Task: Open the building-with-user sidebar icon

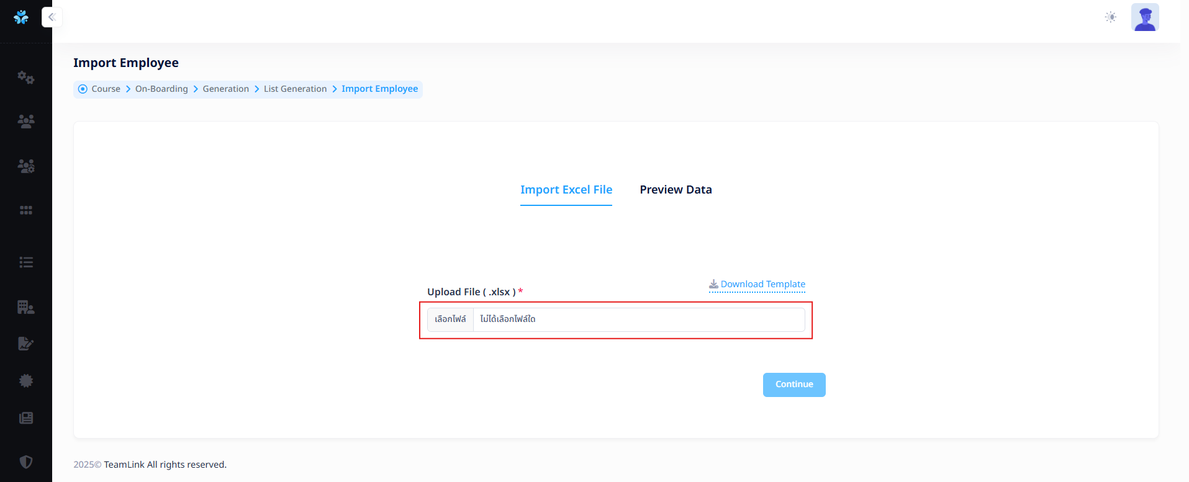Action: [26, 307]
